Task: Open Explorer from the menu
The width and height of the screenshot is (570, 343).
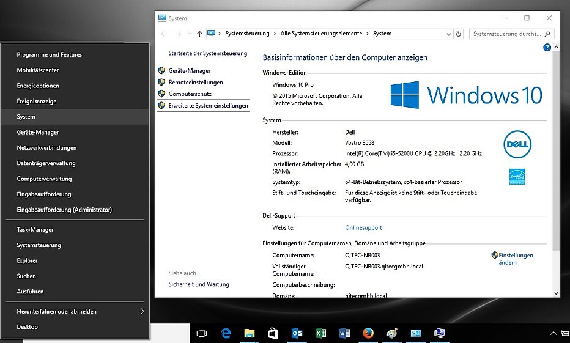Action: 75,260
